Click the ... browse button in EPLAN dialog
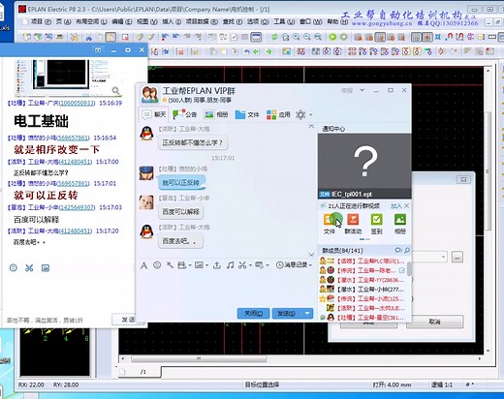Image resolution: width=504 pixels, height=399 pixels. (x=457, y=258)
